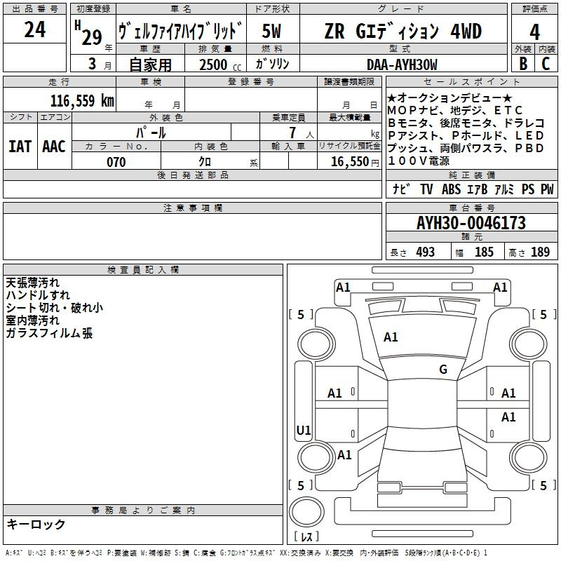Select chassis number AYH30-0046173
Image resolution: width=561 pixels, height=561 pixels.
click(471, 223)
